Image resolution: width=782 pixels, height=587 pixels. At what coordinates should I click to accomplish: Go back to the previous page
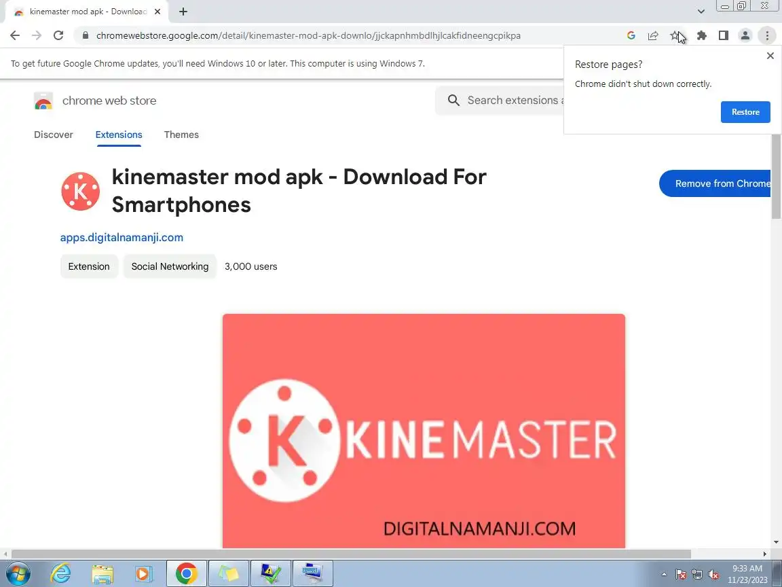coord(15,35)
